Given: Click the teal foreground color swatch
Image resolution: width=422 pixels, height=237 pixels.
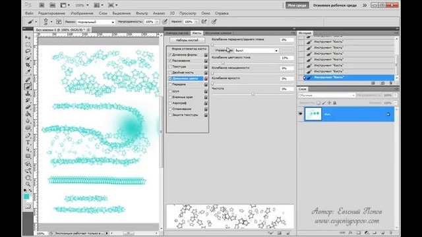Looking at the screenshot, I should click(x=26, y=196).
